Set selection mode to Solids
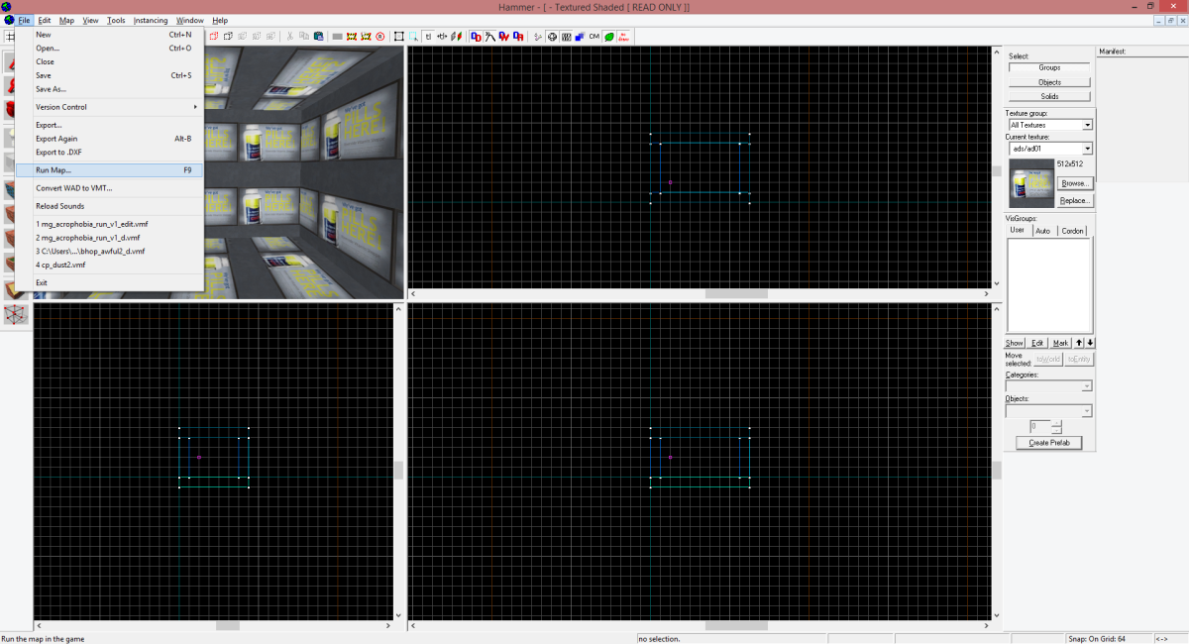The width and height of the screenshot is (1189, 644). click(1049, 96)
